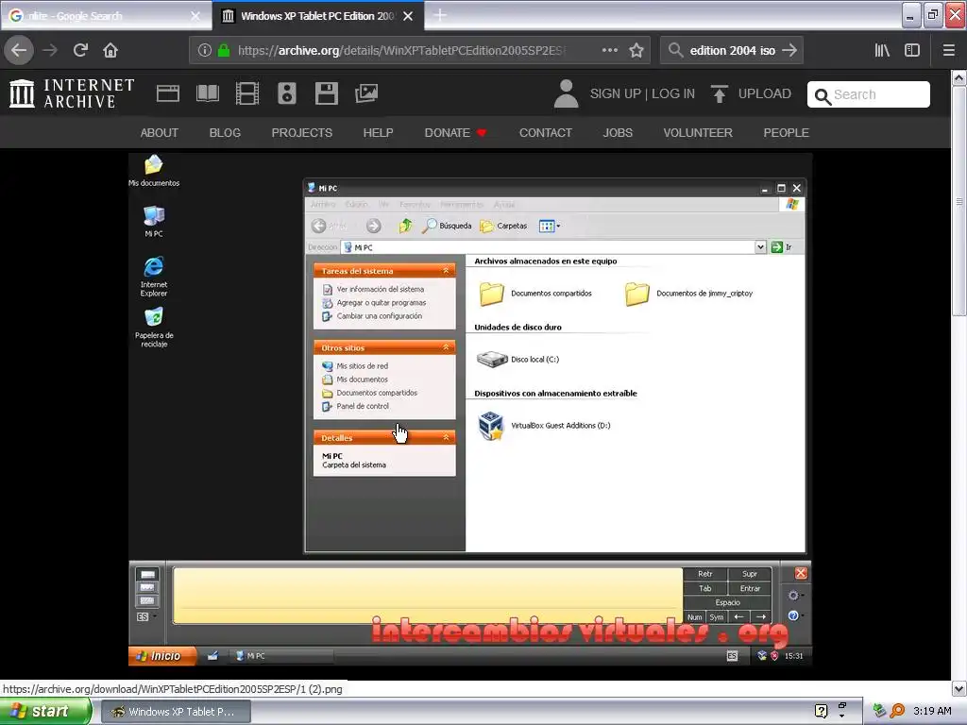Viewport: 967px width, 725px height.
Task: Open the VOLUNTEER navigation link
Action: pos(698,132)
